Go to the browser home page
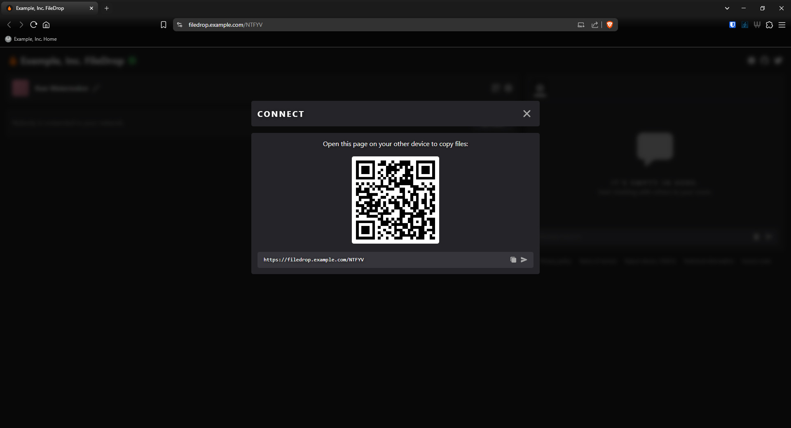This screenshot has width=791, height=428. pos(46,25)
